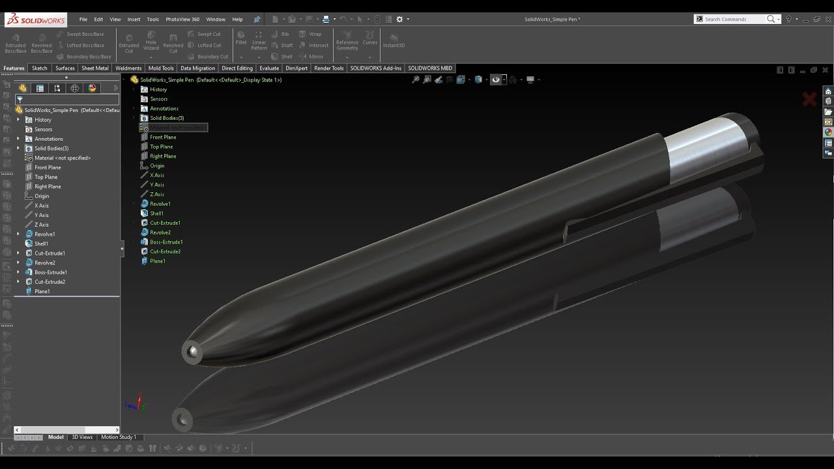This screenshot has width=834, height=469.
Task: Open SOLIDWORKS Resources home icon in task pane
Action: click(828, 91)
